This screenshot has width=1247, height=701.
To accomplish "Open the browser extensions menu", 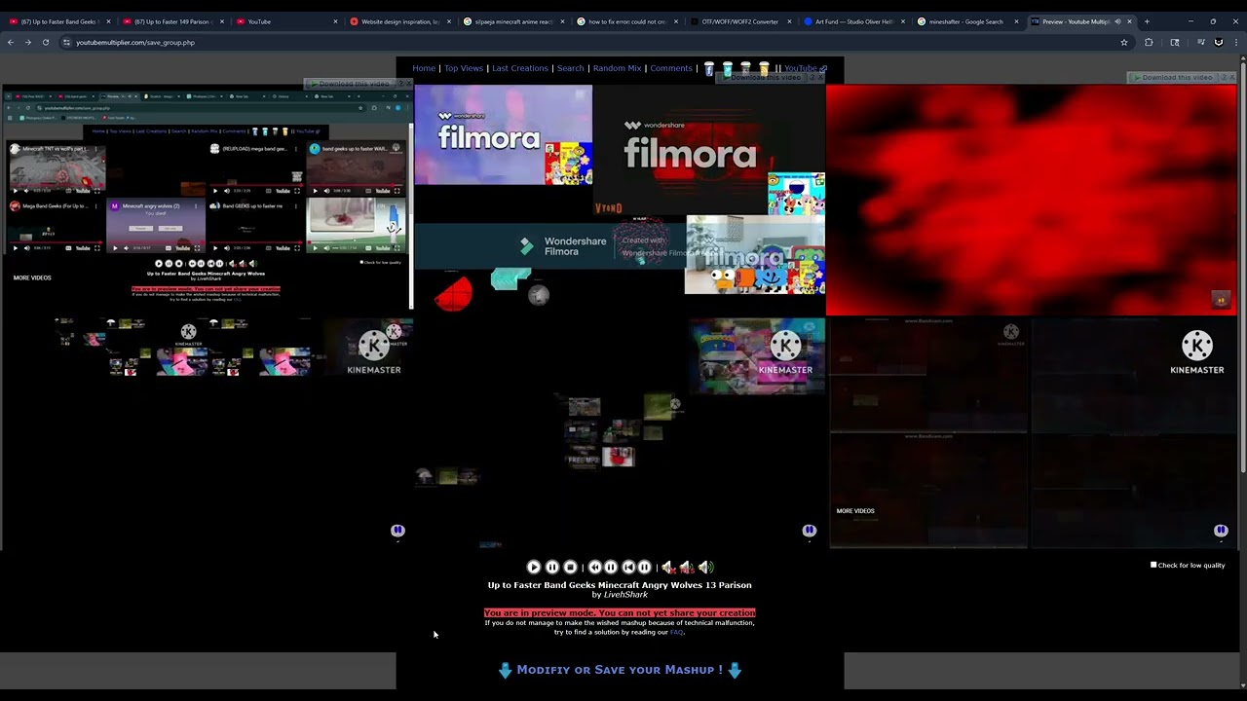I will 1149,43.
